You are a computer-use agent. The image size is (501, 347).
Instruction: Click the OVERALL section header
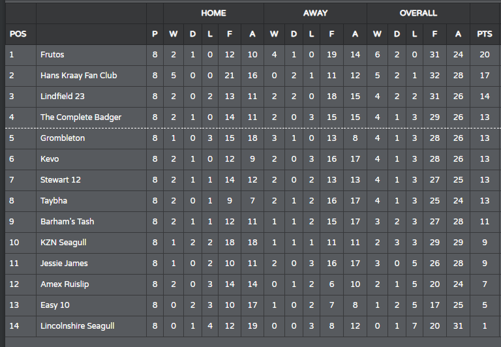(418, 13)
